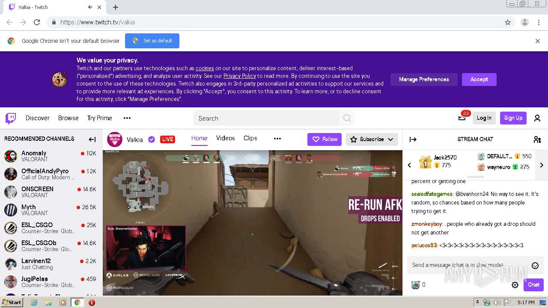Image resolution: width=548 pixels, height=308 pixels.
Task: Click the Send a message chat box
Action: [x=475, y=265]
